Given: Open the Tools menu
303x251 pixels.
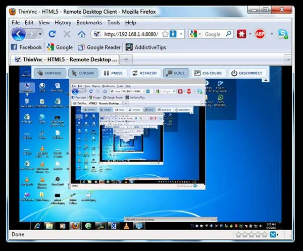Looking at the screenshot, I should [114, 23].
